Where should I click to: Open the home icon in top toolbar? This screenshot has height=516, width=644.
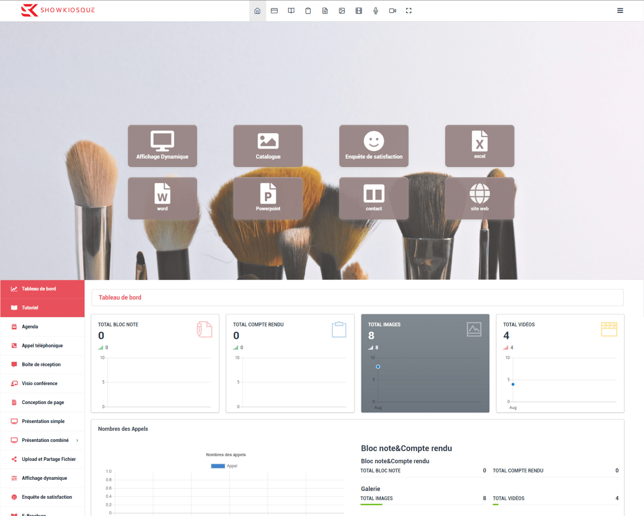coord(257,11)
